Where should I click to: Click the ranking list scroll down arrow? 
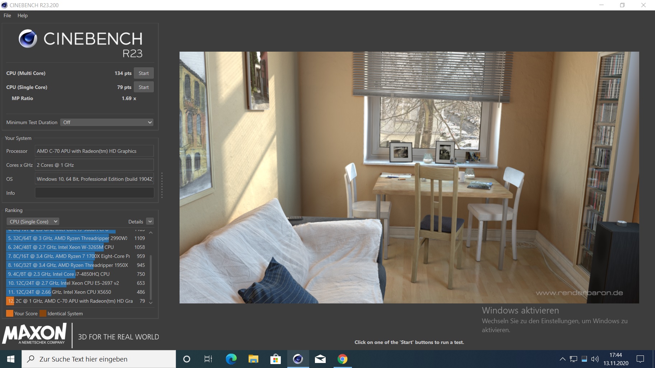(x=151, y=303)
